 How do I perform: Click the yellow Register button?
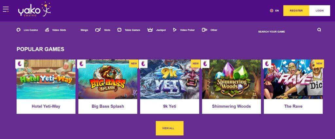(x=296, y=11)
